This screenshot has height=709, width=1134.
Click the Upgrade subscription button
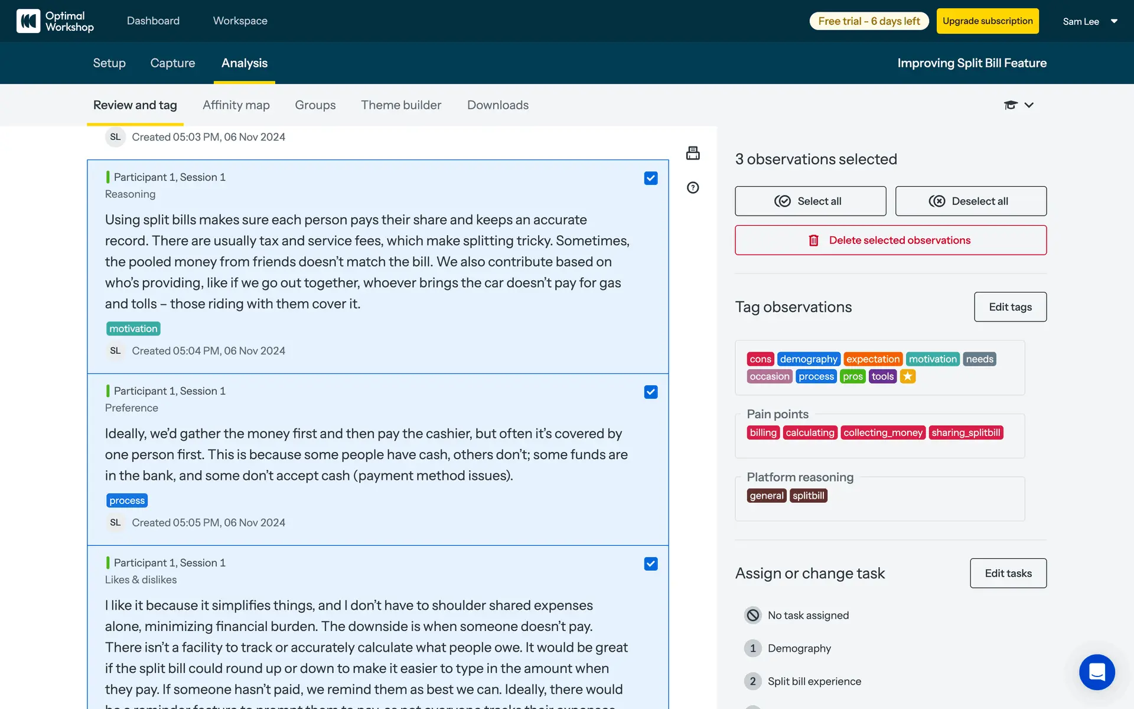987,21
